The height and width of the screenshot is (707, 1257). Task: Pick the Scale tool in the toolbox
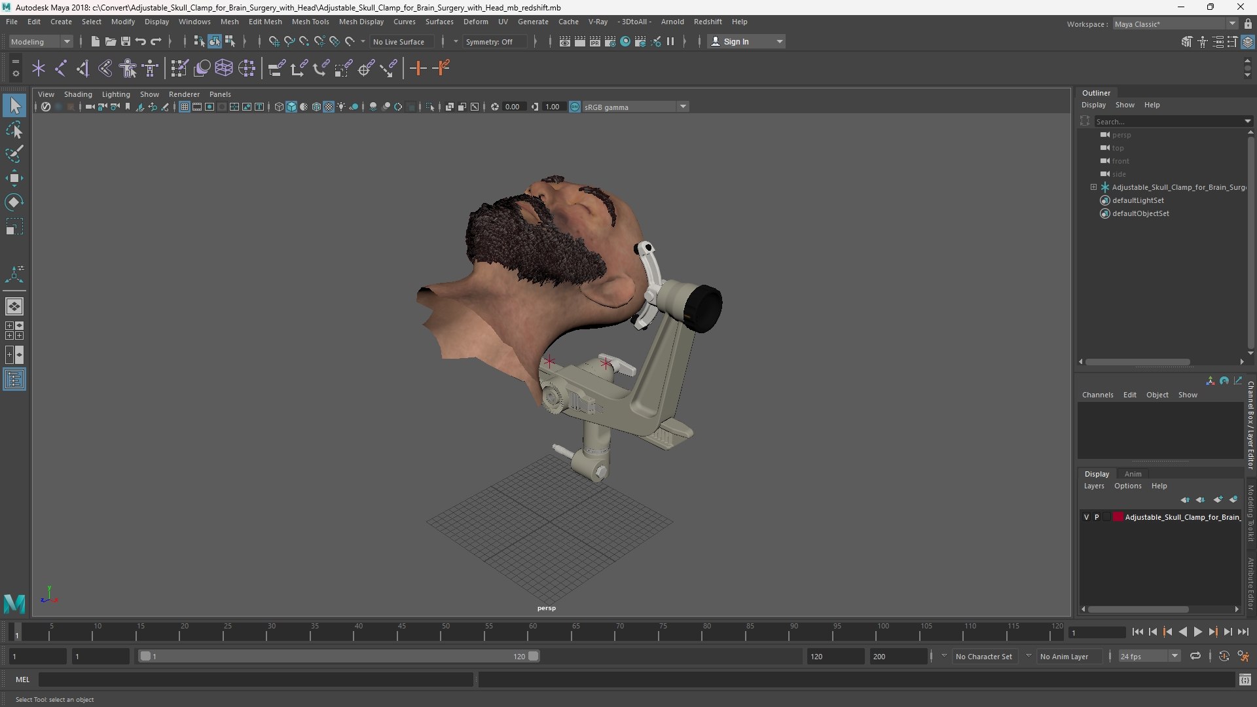[14, 227]
